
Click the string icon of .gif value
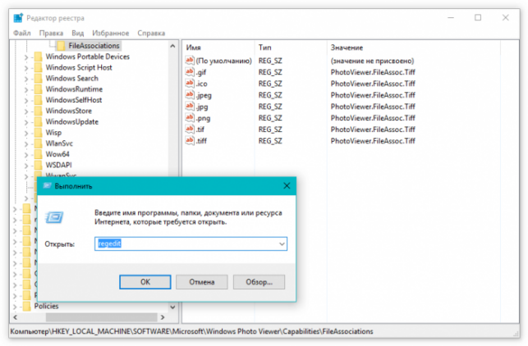(190, 72)
